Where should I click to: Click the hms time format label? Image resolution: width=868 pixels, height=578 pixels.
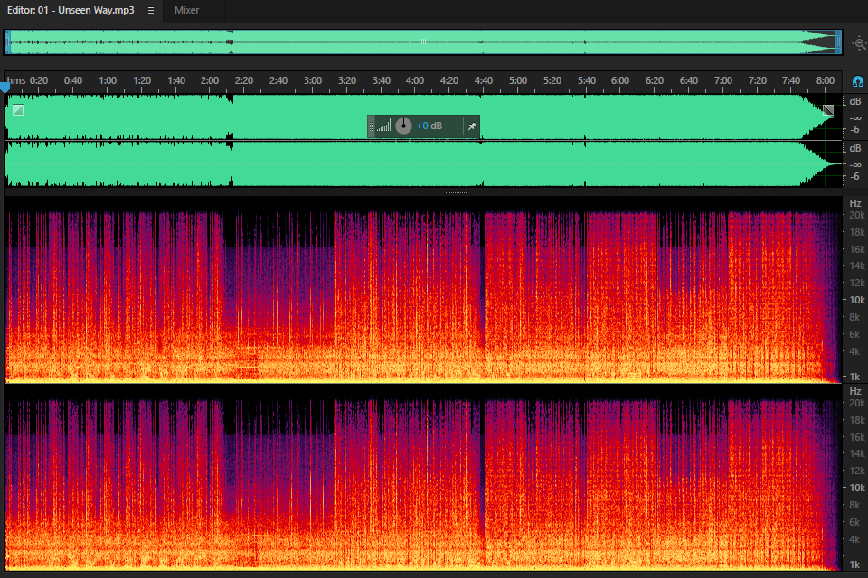(x=16, y=80)
